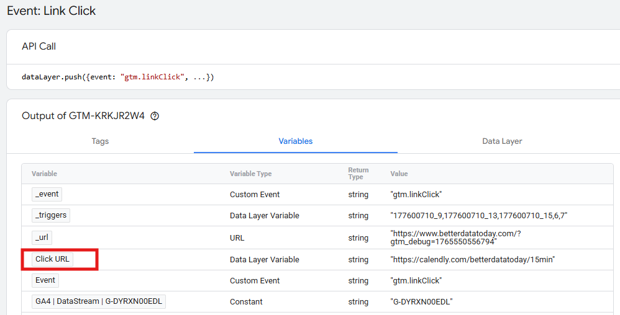Select the Variables tab
Image resolution: width=620 pixels, height=315 pixels.
pyautogui.click(x=295, y=141)
